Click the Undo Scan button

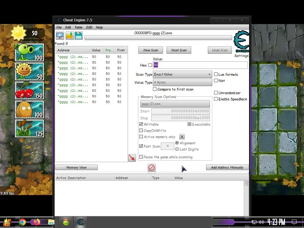click(x=220, y=50)
